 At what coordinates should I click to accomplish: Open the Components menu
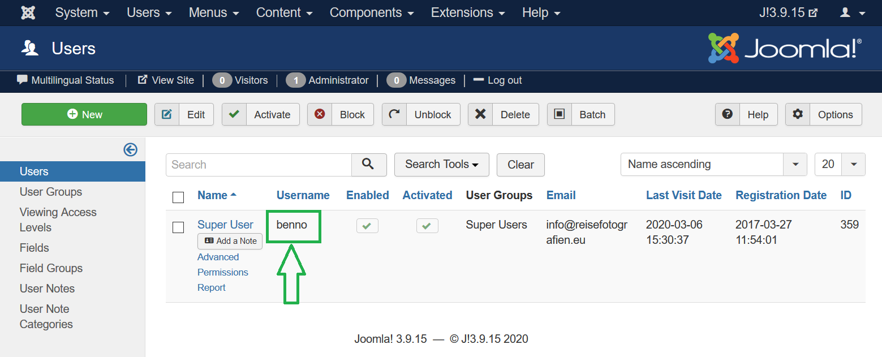click(371, 12)
